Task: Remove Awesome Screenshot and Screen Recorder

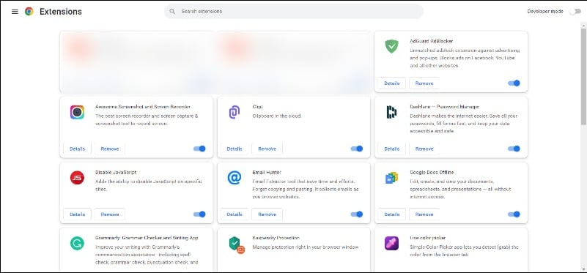Action: point(110,149)
